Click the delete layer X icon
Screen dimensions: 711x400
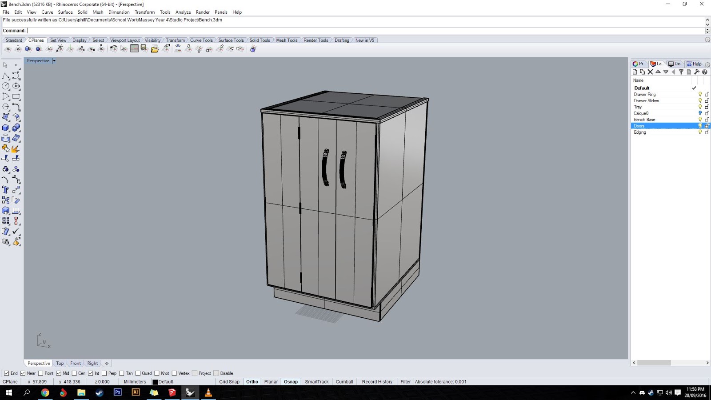click(650, 72)
